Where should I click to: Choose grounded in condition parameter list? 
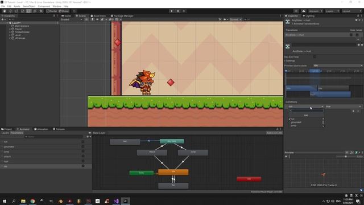pos(296,122)
